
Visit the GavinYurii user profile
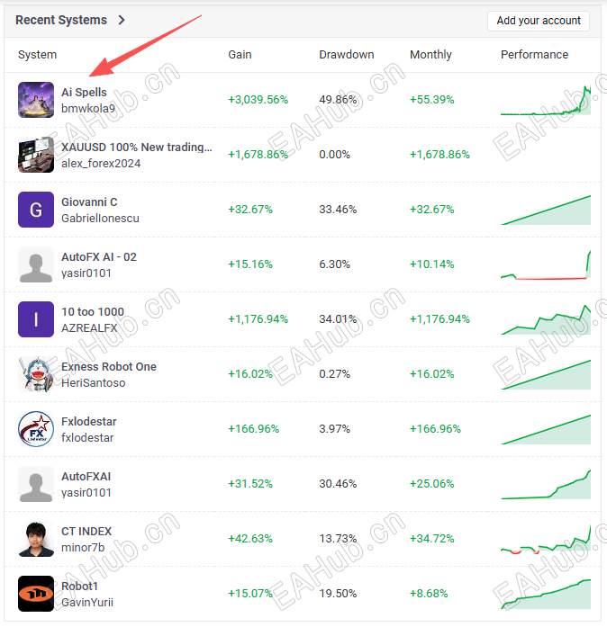87,603
